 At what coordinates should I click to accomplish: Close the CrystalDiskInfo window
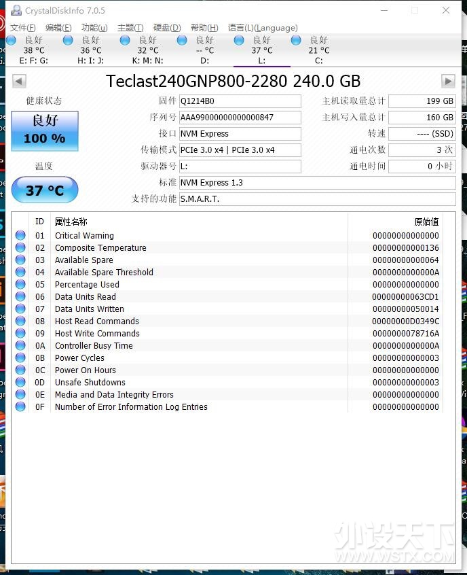pyautogui.click(x=446, y=10)
